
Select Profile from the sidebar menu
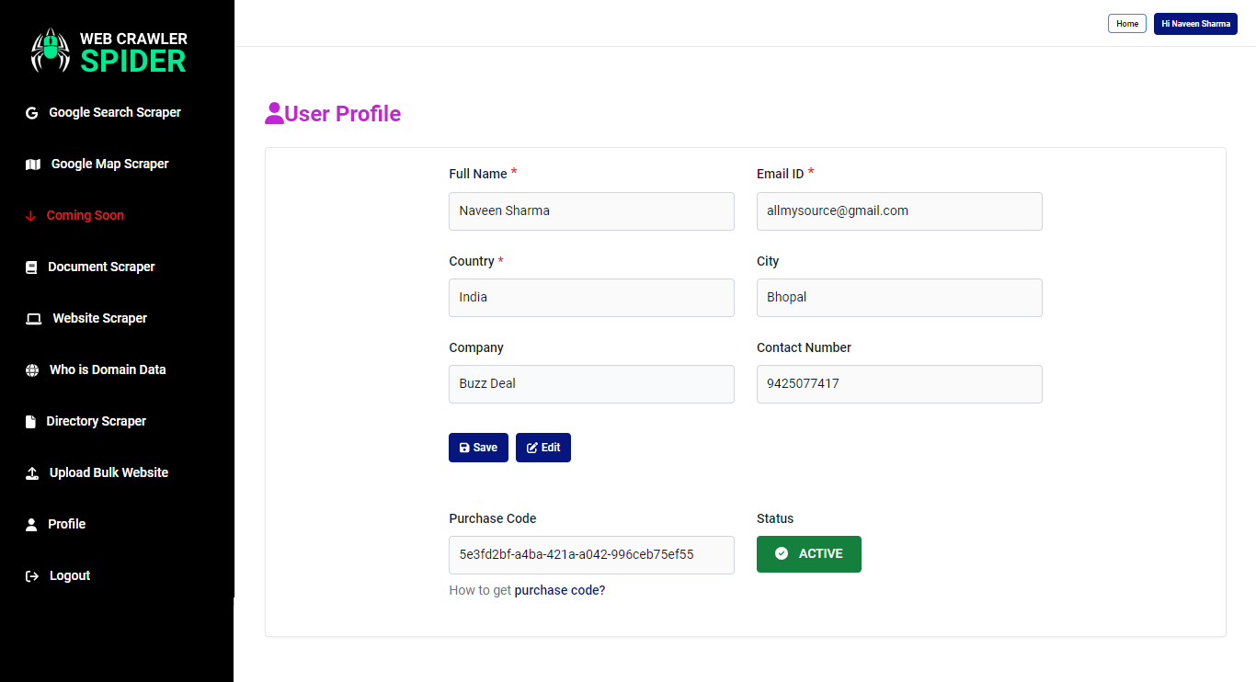(64, 523)
